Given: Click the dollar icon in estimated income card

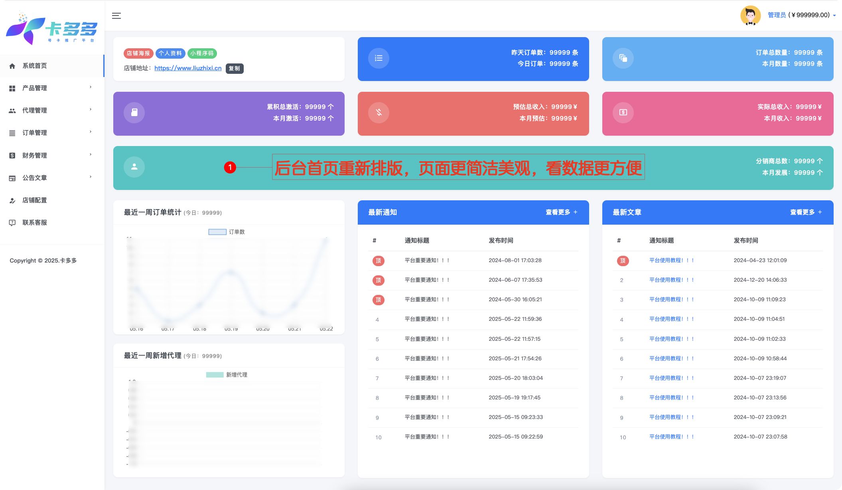Looking at the screenshot, I should click(379, 113).
